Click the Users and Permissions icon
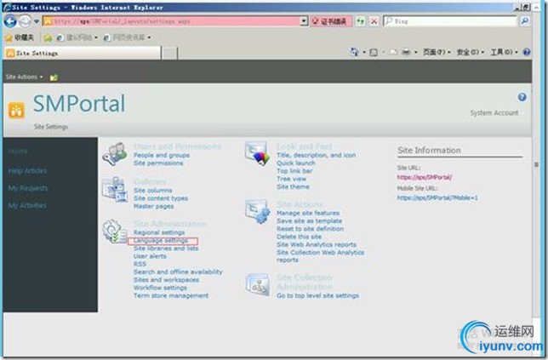The height and width of the screenshot is (360, 548). (x=115, y=153)
